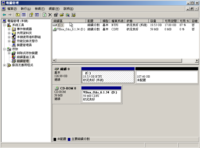
Task: Sort by the 檔案系統 column header
Action: click(117, 21)
